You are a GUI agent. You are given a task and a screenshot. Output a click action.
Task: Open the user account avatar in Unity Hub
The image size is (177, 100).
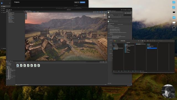click(2, 3)
